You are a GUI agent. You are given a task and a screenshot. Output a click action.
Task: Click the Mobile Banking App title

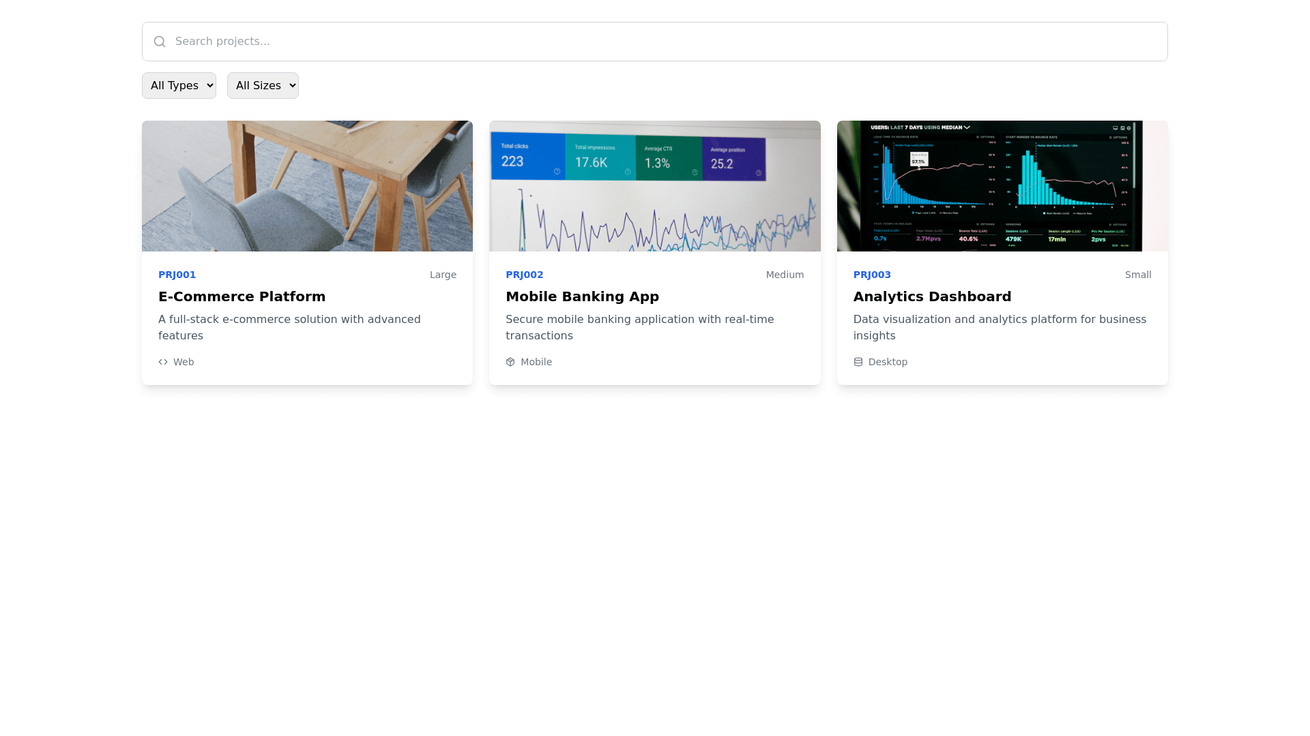click(x=582, y=296)
